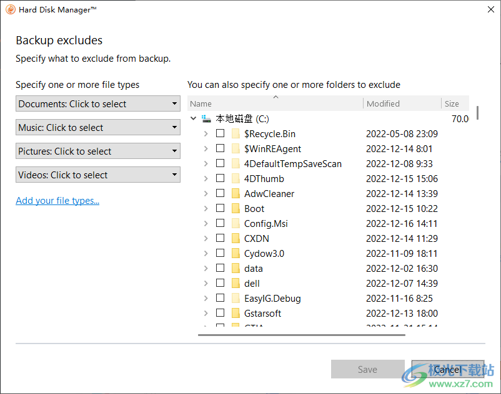Tick the 4DefaultTempSaveScan checkbox
501x394 pixels.
220,163
